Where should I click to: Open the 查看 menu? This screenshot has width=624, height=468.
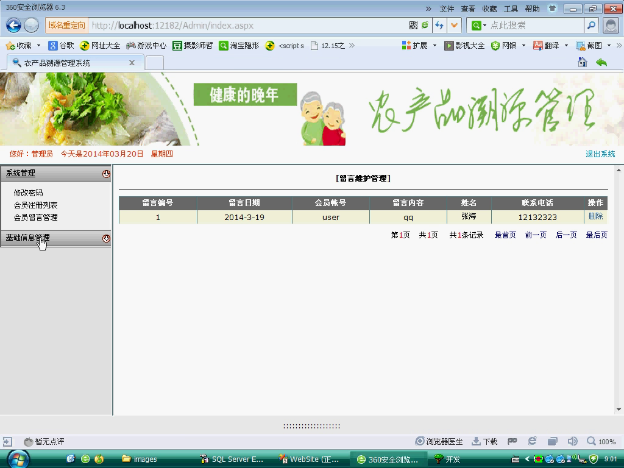tap(469, 9)
